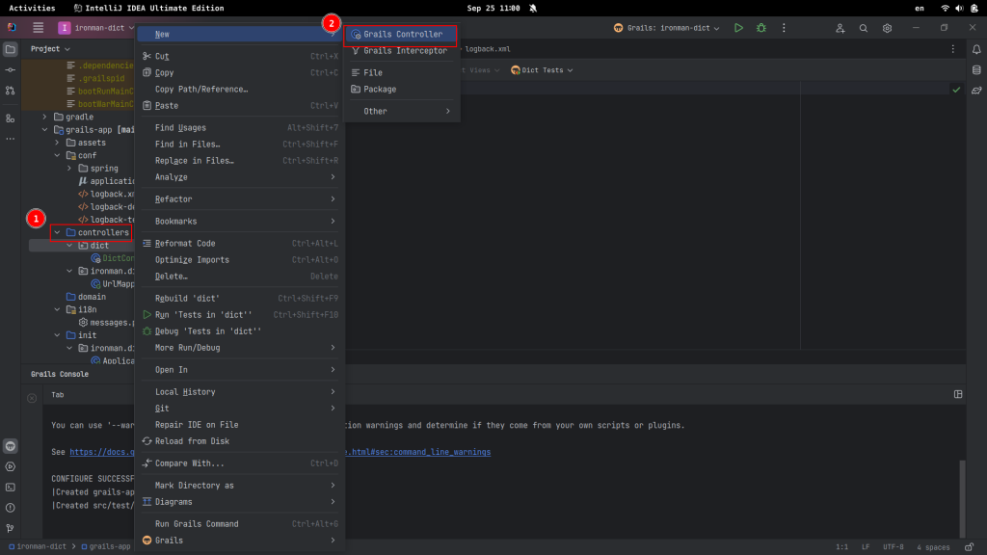Open the Services tool window icon
The width and height of the screenshot is (987, 555).
[x=10, y=467]
